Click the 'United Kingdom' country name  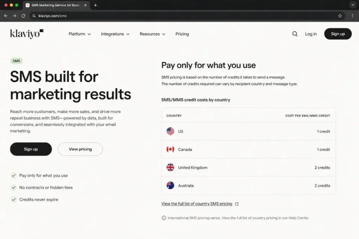[192, 168]
